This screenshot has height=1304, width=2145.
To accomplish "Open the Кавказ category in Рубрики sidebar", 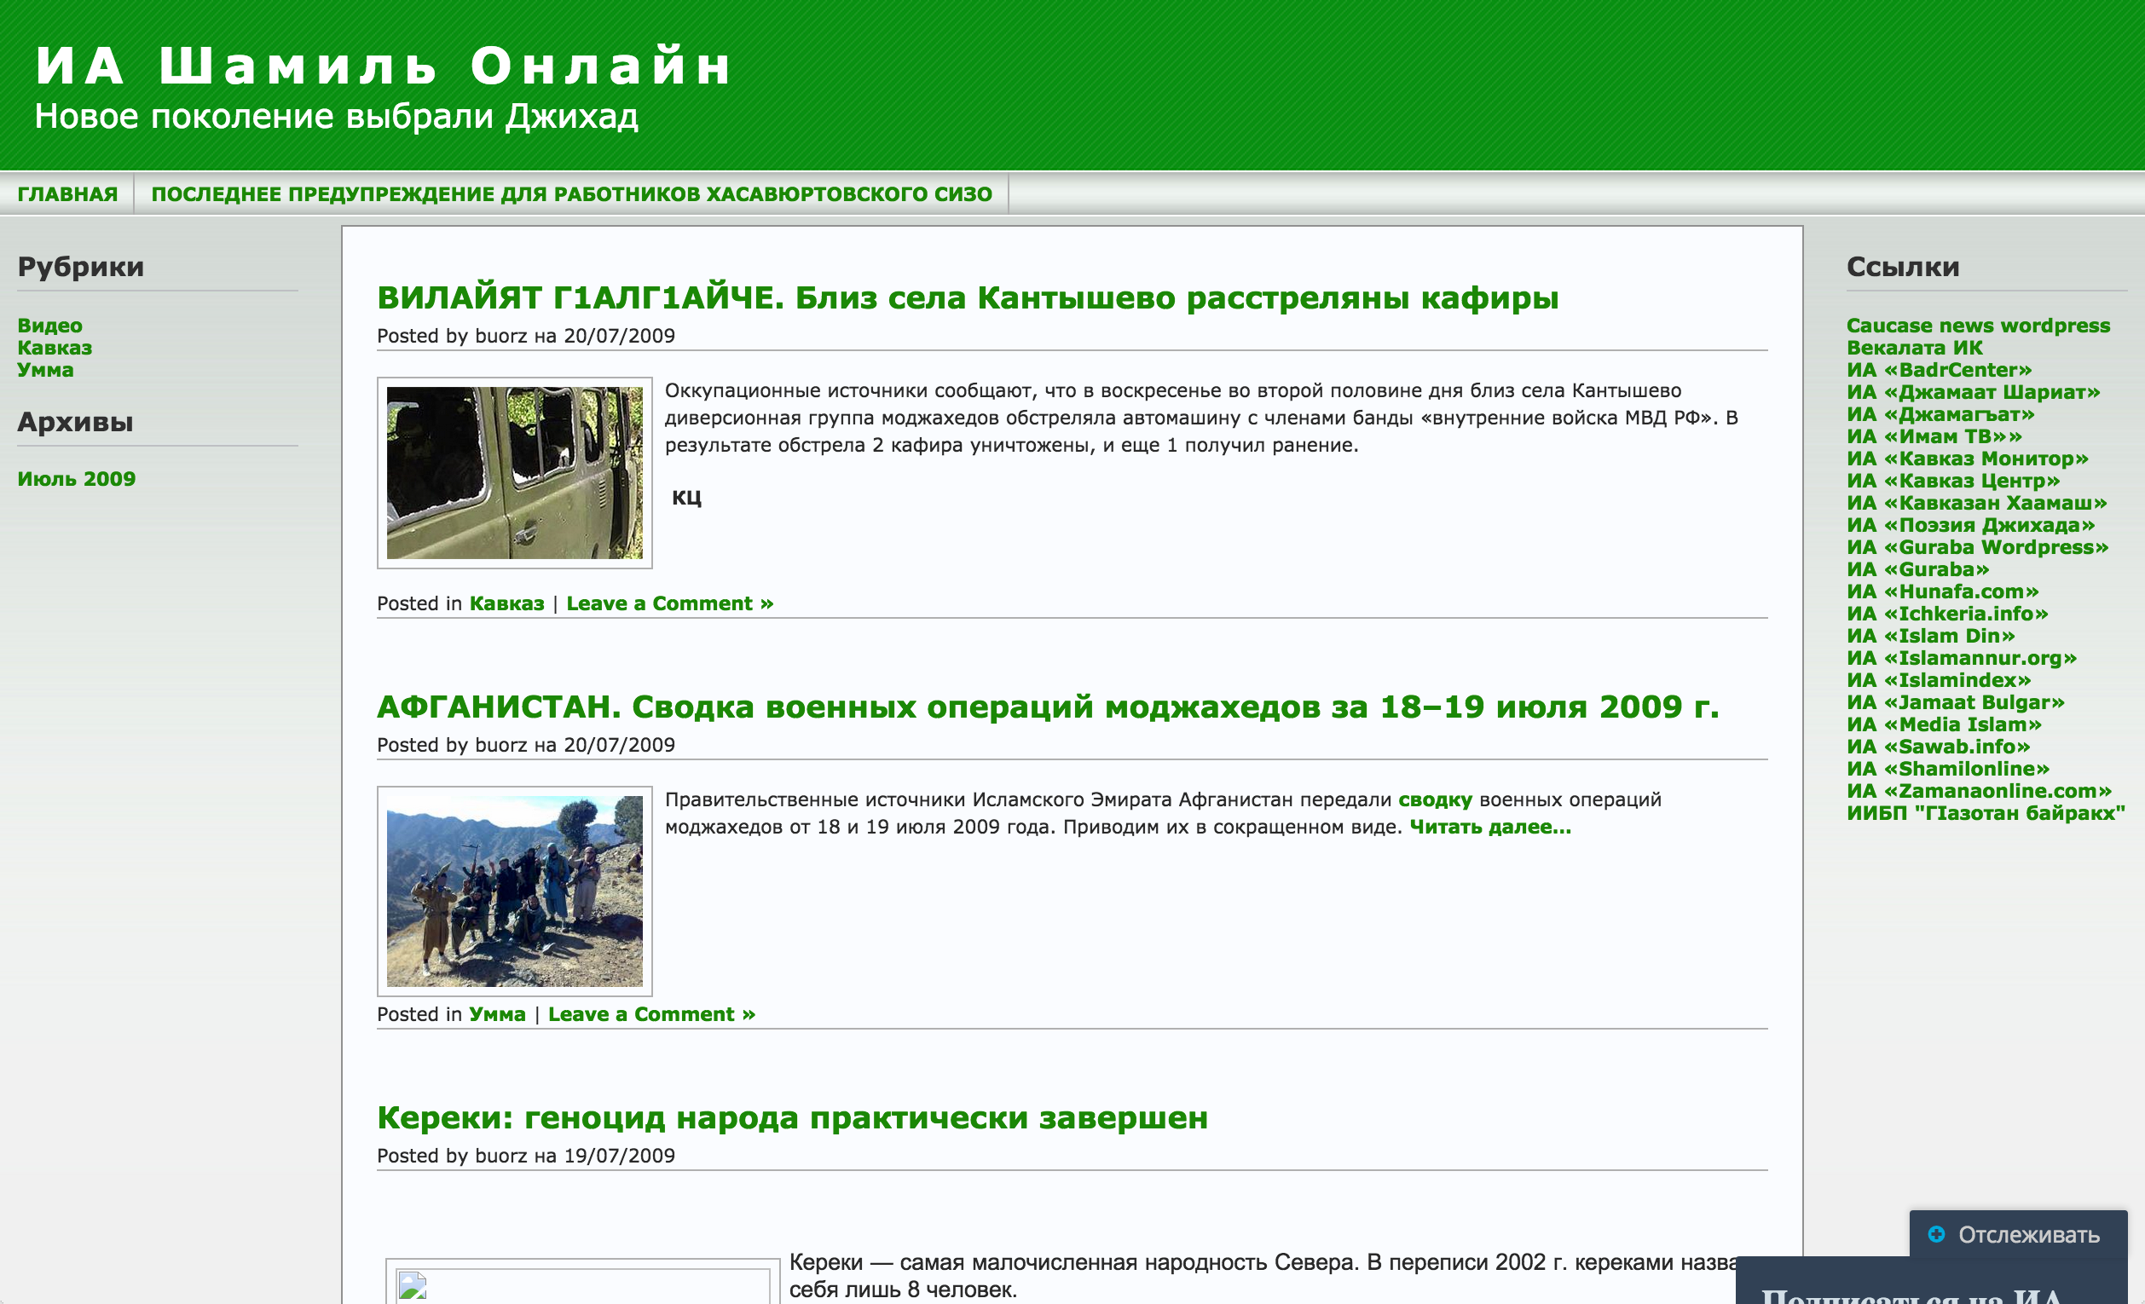I will pyautogui.click(x=54, y=348).
